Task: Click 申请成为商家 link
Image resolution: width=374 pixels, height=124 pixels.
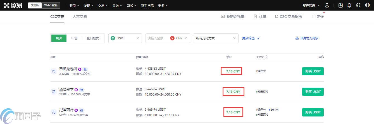Action: click(x=307, y=38)
